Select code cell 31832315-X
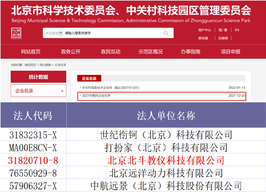 (33, 135)
